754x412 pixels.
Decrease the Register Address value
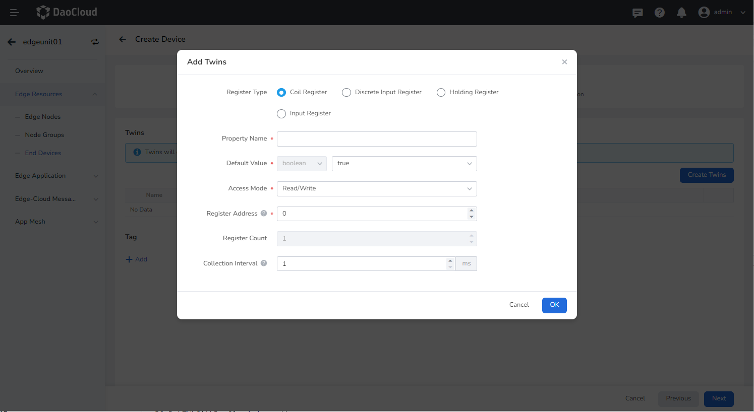click(x=472, y=217)
